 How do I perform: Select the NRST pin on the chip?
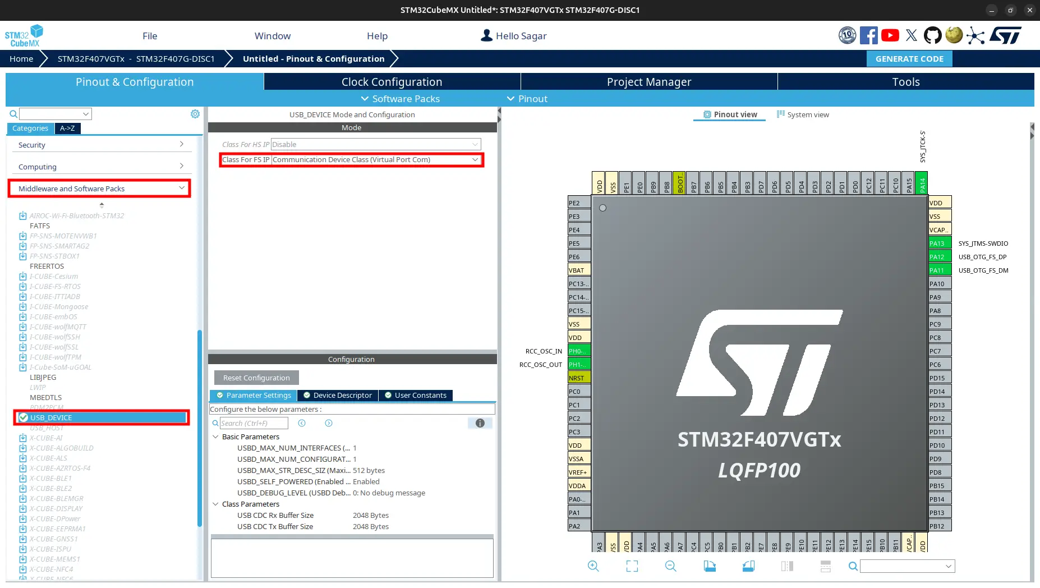[579, 378]
